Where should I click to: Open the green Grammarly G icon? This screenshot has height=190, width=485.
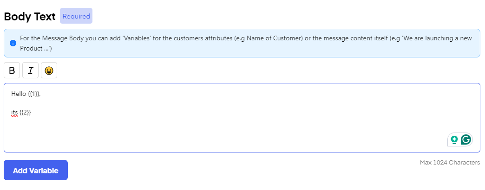[466, 139]
